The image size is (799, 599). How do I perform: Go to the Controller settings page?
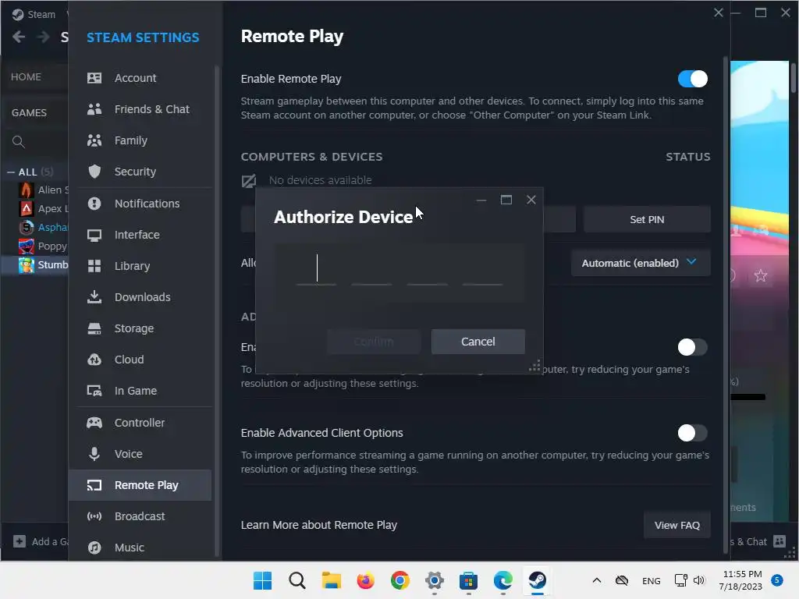point(140,423)
